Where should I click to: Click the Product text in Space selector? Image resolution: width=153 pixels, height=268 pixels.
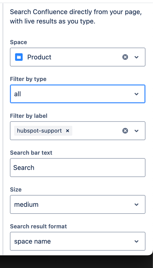(39, 57)
